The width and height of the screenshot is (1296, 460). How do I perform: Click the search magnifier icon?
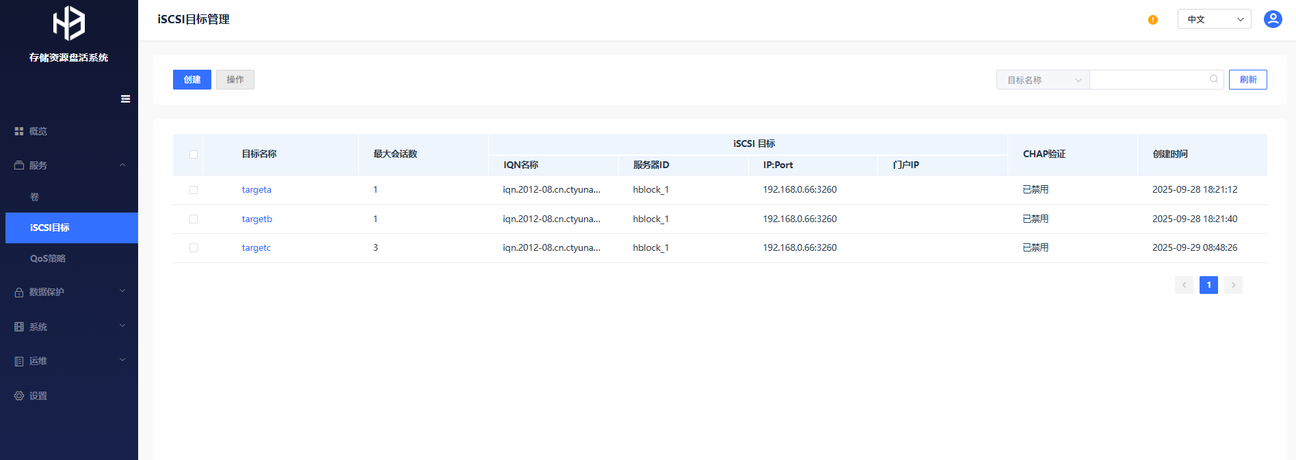[1213, 79]
